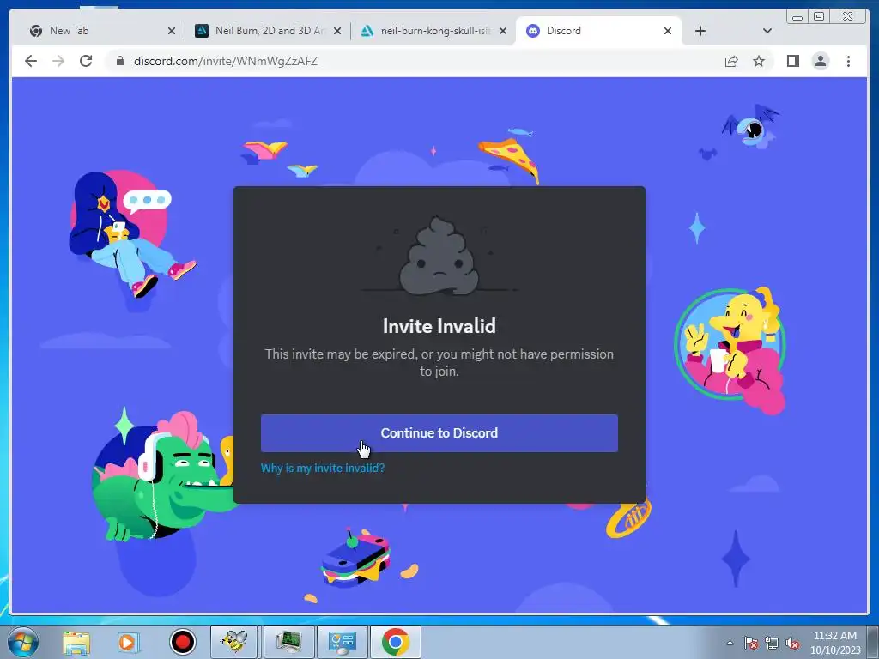Open the bee application on the taskbar
This screenshot has width=879, height=659.
(x=233, y=642)
